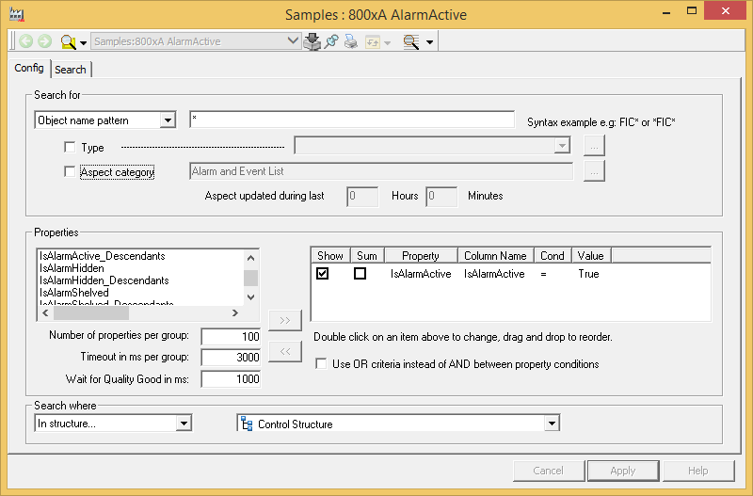This screenshot has height=496, width=753.
Task: Switch to the Config tab
Action: point(29,68)
